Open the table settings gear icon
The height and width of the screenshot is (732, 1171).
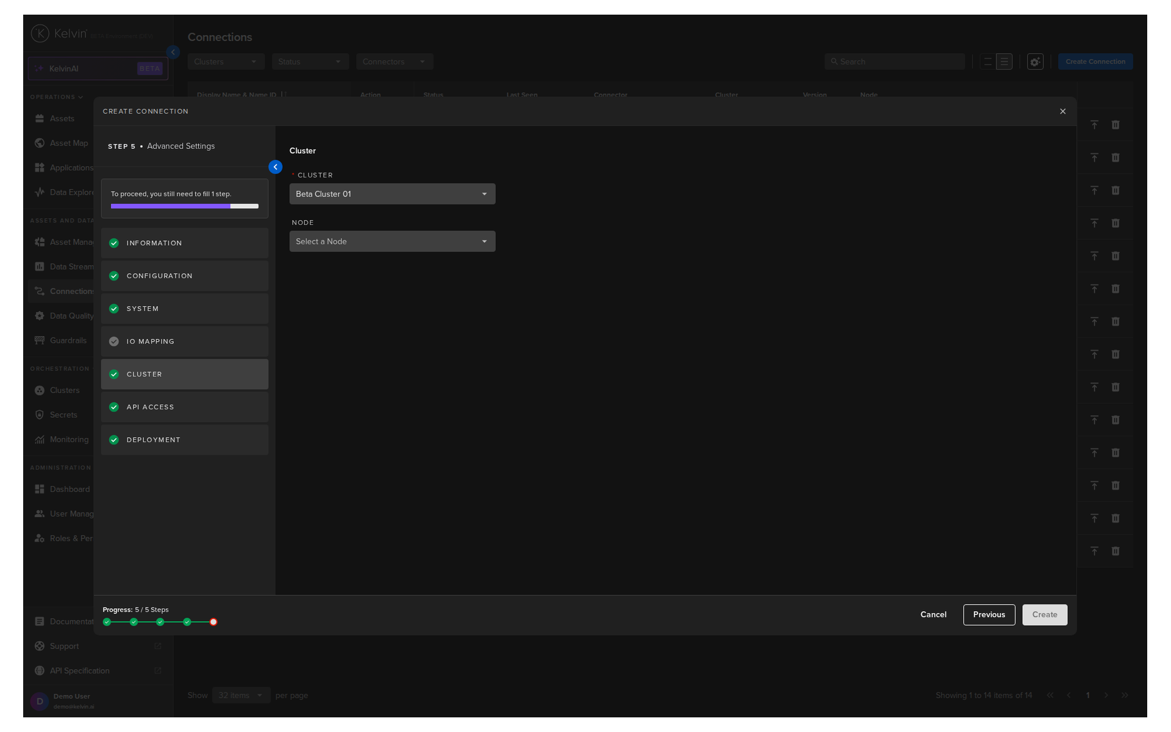[1035, 62]
